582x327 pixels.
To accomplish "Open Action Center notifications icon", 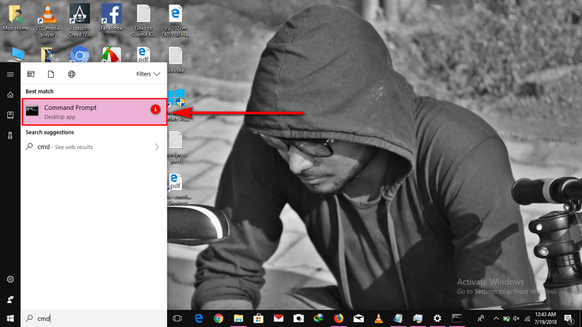I will tap(569, 318).
